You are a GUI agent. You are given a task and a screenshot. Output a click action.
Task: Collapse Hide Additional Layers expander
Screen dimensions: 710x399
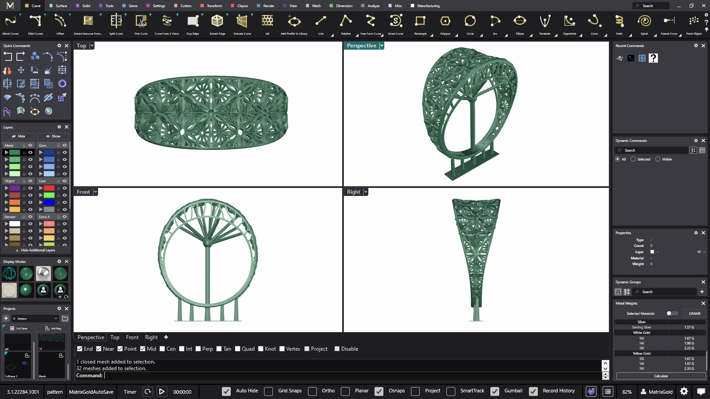(35, 250)
